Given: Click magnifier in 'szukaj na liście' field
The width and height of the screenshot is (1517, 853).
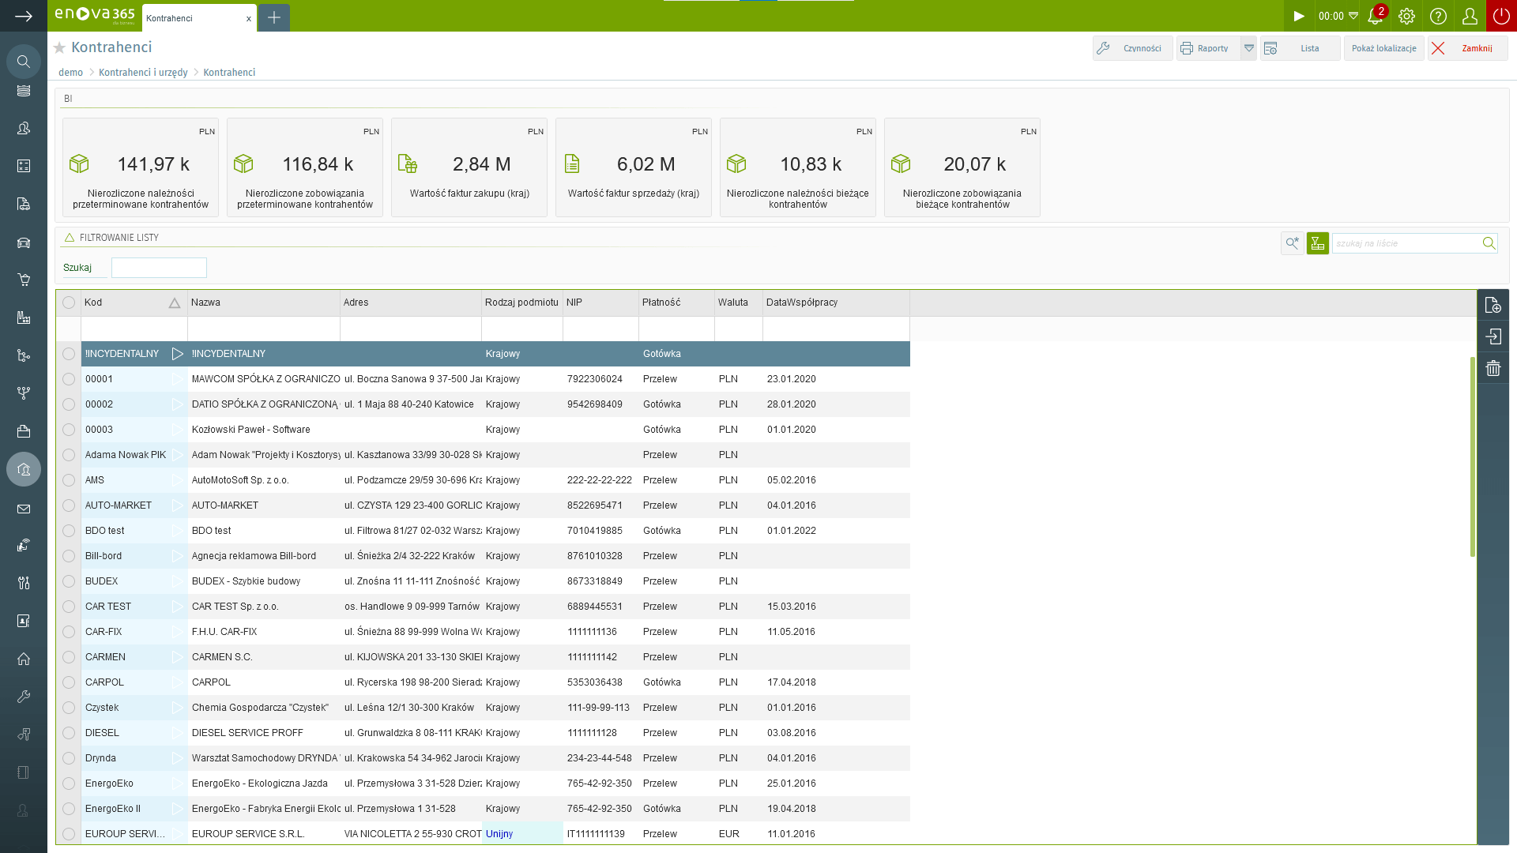Looking at the screenshot, I should (x=1488, y=243).
